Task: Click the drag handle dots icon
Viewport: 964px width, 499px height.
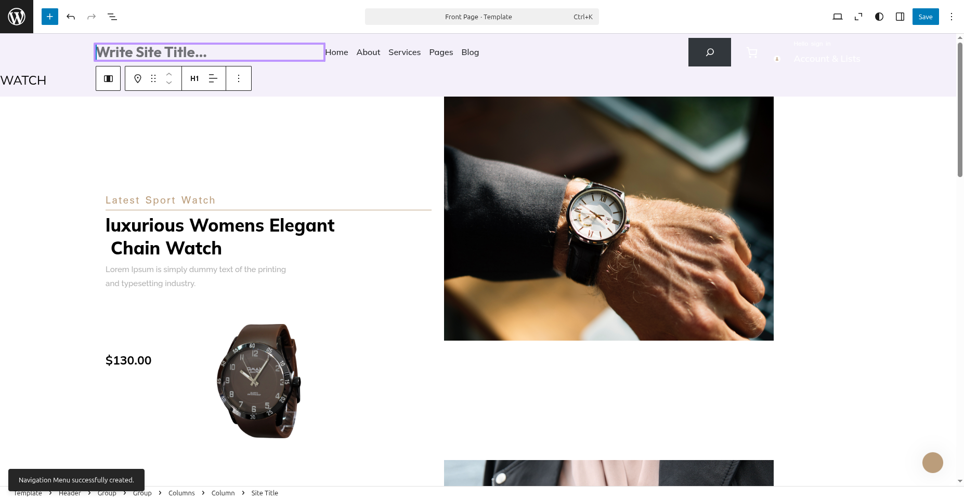Action: pos(153,78)
